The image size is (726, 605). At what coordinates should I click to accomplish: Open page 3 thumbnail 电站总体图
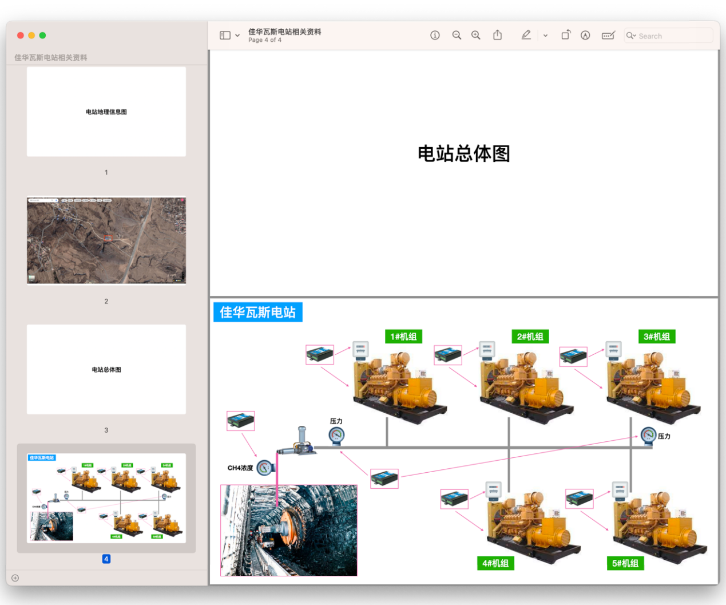point(106,369)
